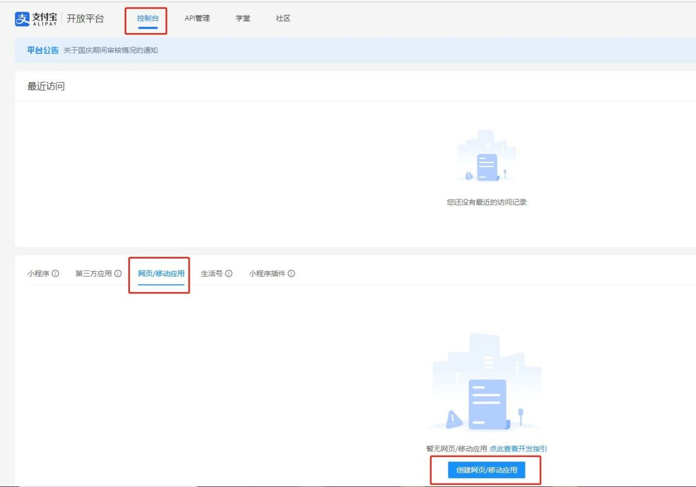Open 社区 in top navigation

[x=283, y=19]
